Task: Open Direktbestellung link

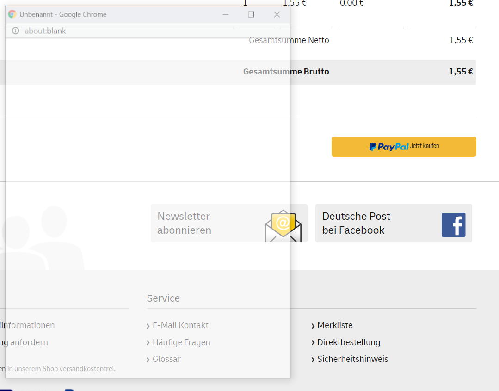Action: point(349,342)
